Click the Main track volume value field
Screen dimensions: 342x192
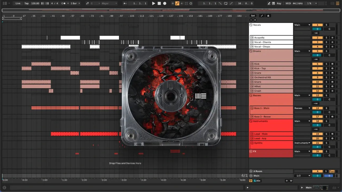pyautogui.click(x=317, y=176)
